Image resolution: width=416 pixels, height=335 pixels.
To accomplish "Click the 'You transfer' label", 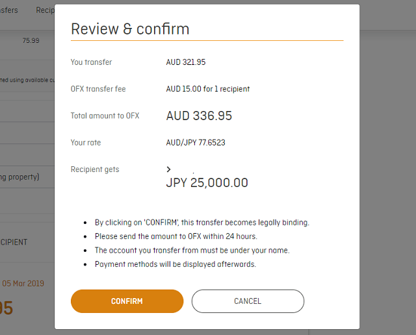I will pos(91,62).
